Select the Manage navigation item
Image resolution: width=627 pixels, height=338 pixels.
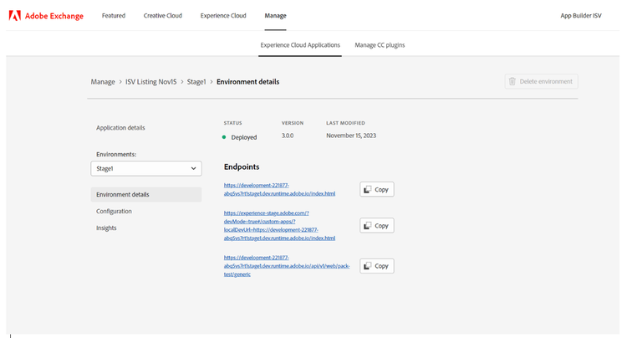click(275, 16)
